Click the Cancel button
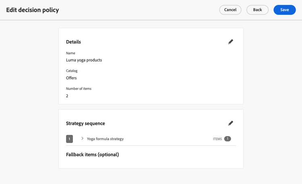Screen dimensions: 302x184 pyautogui.click(x=230, y=10)
